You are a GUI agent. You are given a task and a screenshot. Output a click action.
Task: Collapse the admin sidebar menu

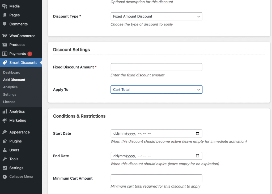[x=18, y=176]
